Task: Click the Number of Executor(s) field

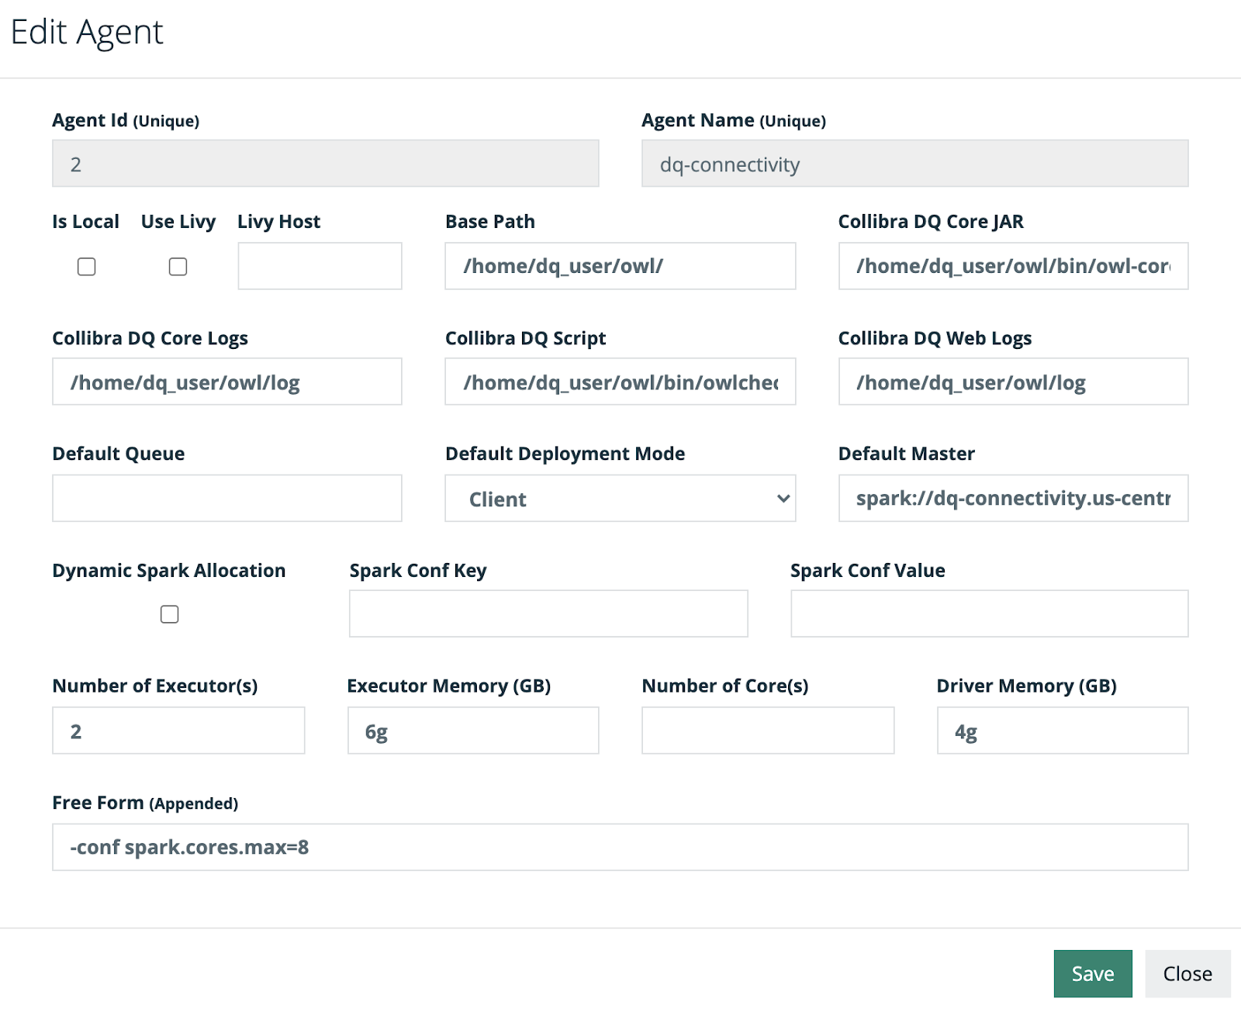Action: [x=178, y=730]
